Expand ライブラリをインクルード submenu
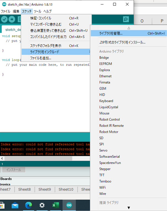 56,52
